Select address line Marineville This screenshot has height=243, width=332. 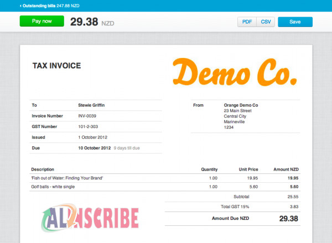pos(234,121)
